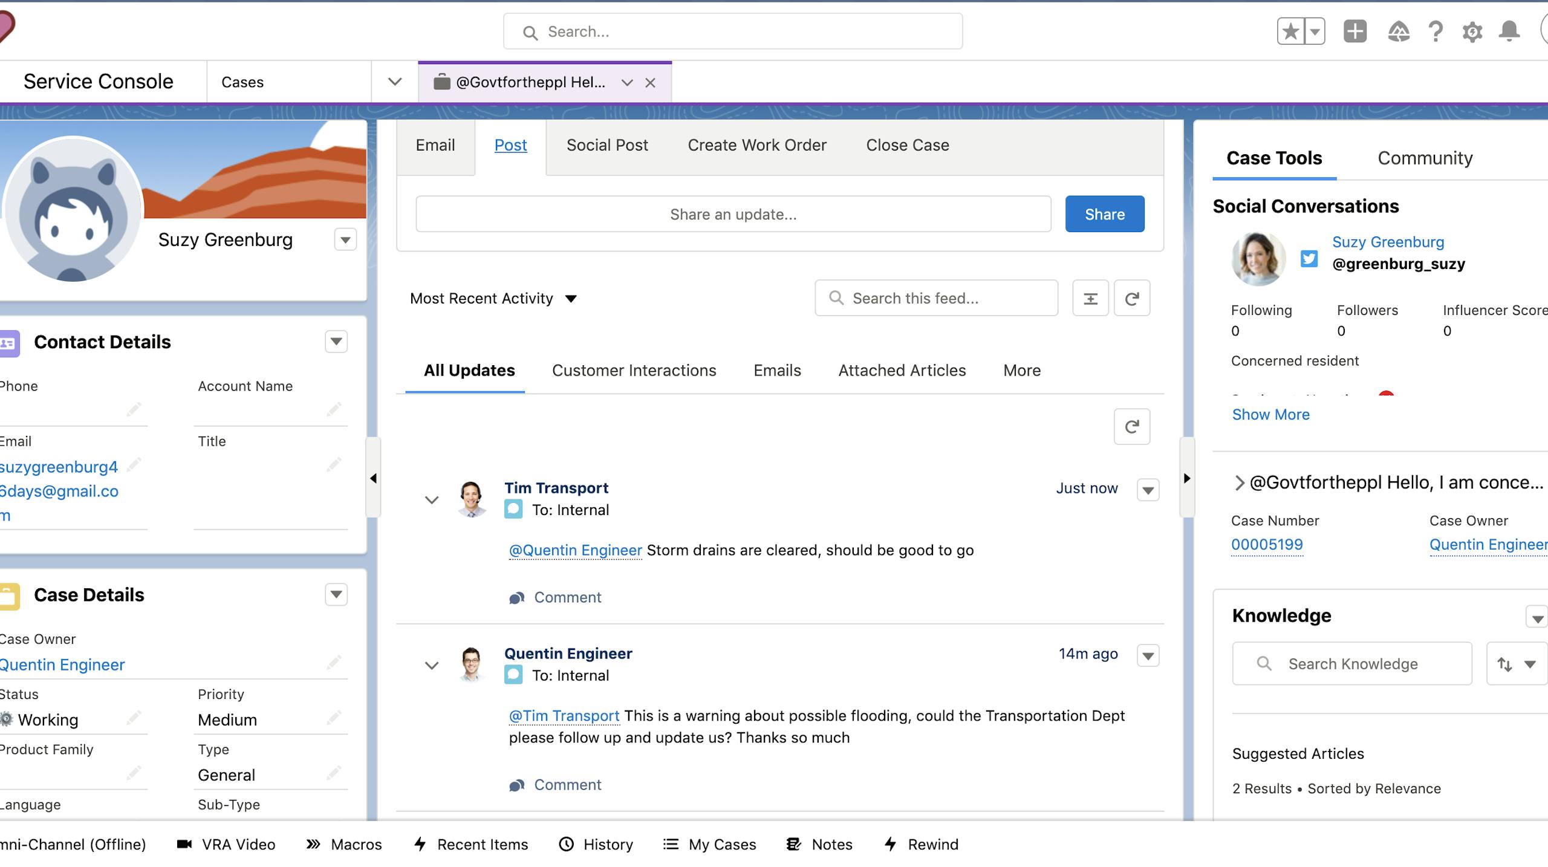Click the Favorites star icon

coord(1290,31)
